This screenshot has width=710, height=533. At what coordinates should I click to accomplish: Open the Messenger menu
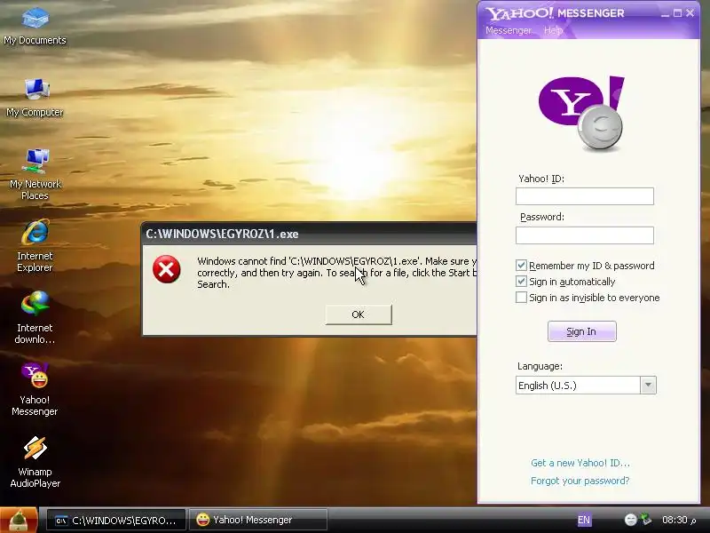[x=509, y=30]
